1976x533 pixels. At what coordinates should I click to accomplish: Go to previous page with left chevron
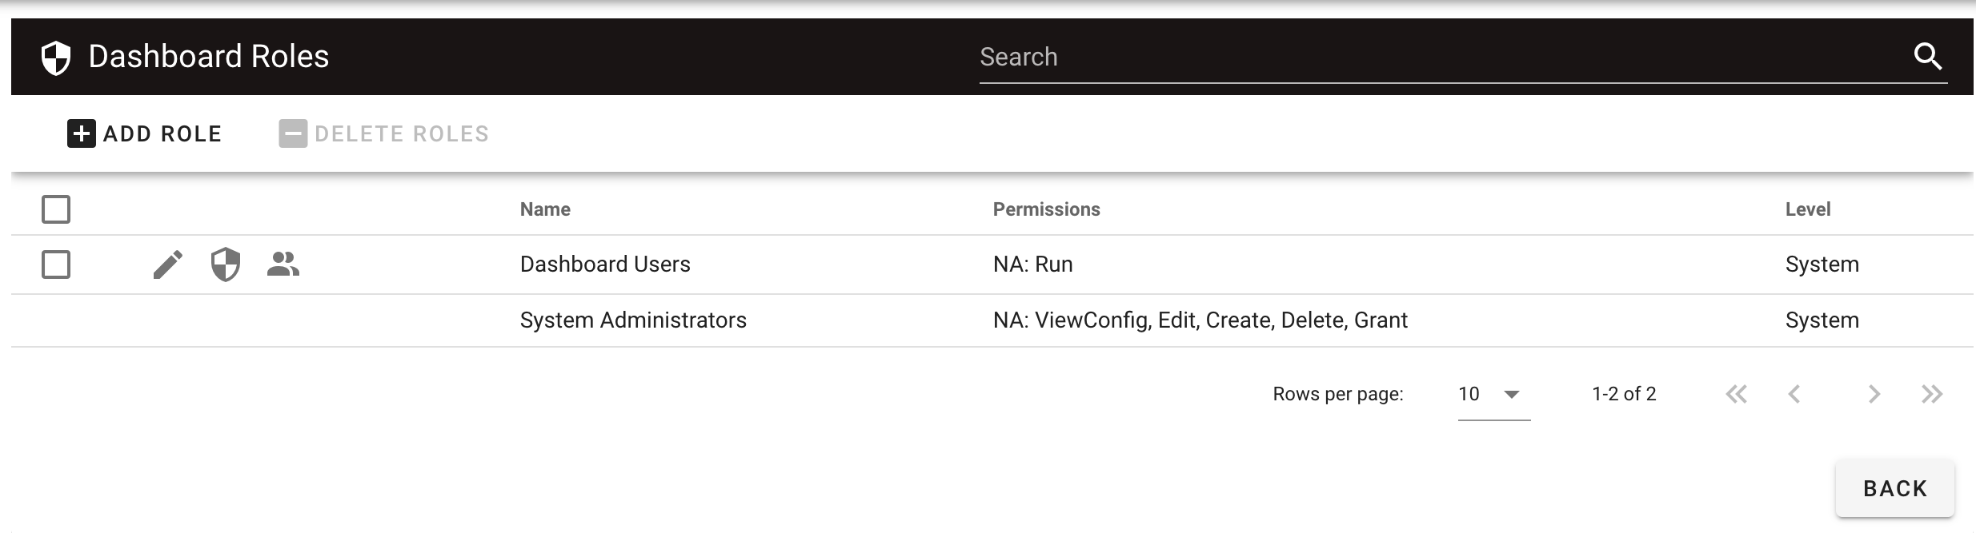(1795, 394)
